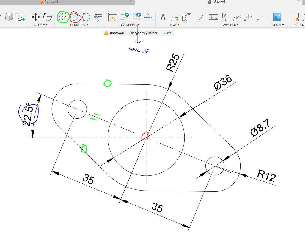This screenshot has width=305, height=244.
Task: Select the Hole and Thread note icon
Action: coord(186,17)
